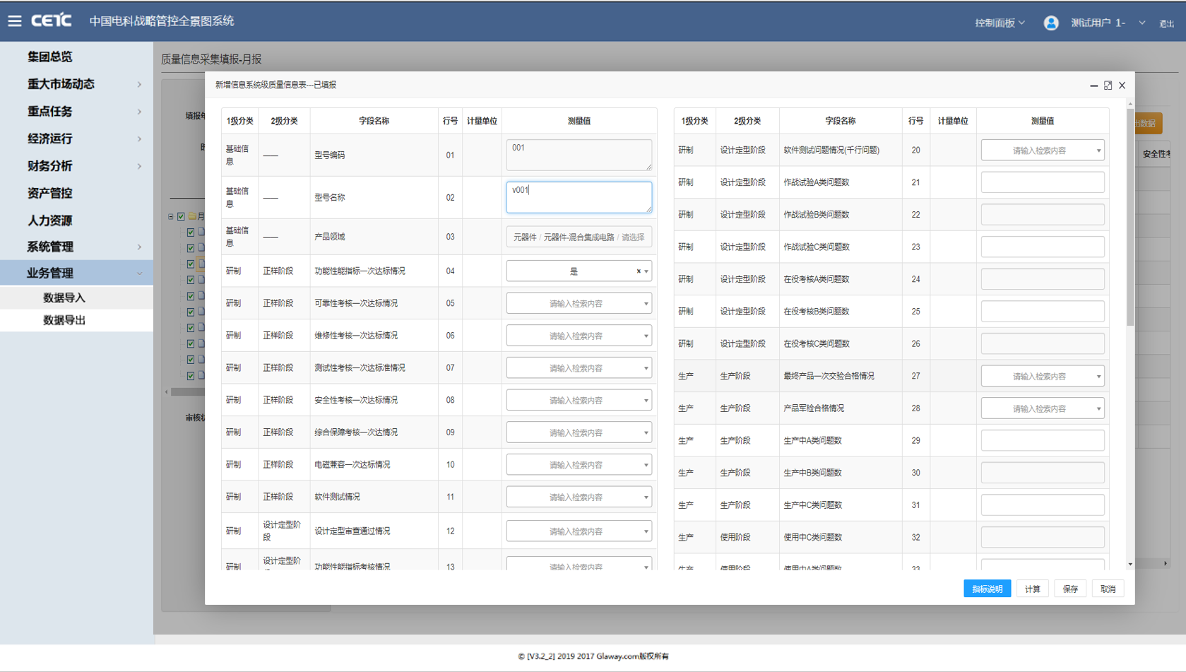Image resolution: width=1186 pixels, height=672 pixels.
Task: Select 数据导出 submenu item
Action: point(76,320)
